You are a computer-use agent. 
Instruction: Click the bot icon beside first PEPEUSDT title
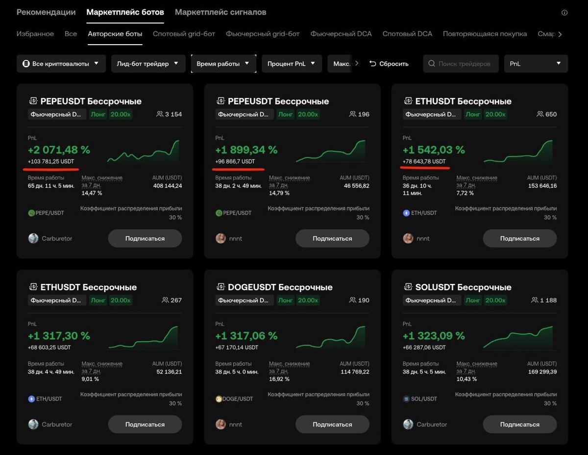pos(33,101)
